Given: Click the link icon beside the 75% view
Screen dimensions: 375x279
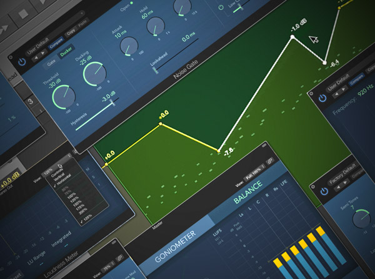Looking at the screenshot, I should tap(119, 258).
